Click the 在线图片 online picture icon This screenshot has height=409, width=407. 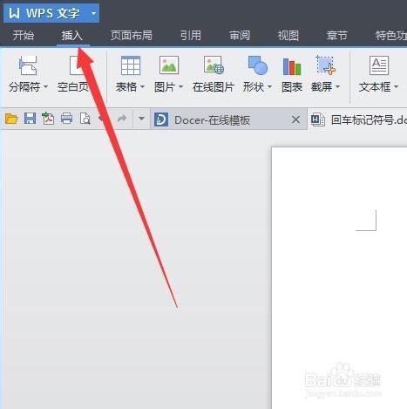coord(214,65)
